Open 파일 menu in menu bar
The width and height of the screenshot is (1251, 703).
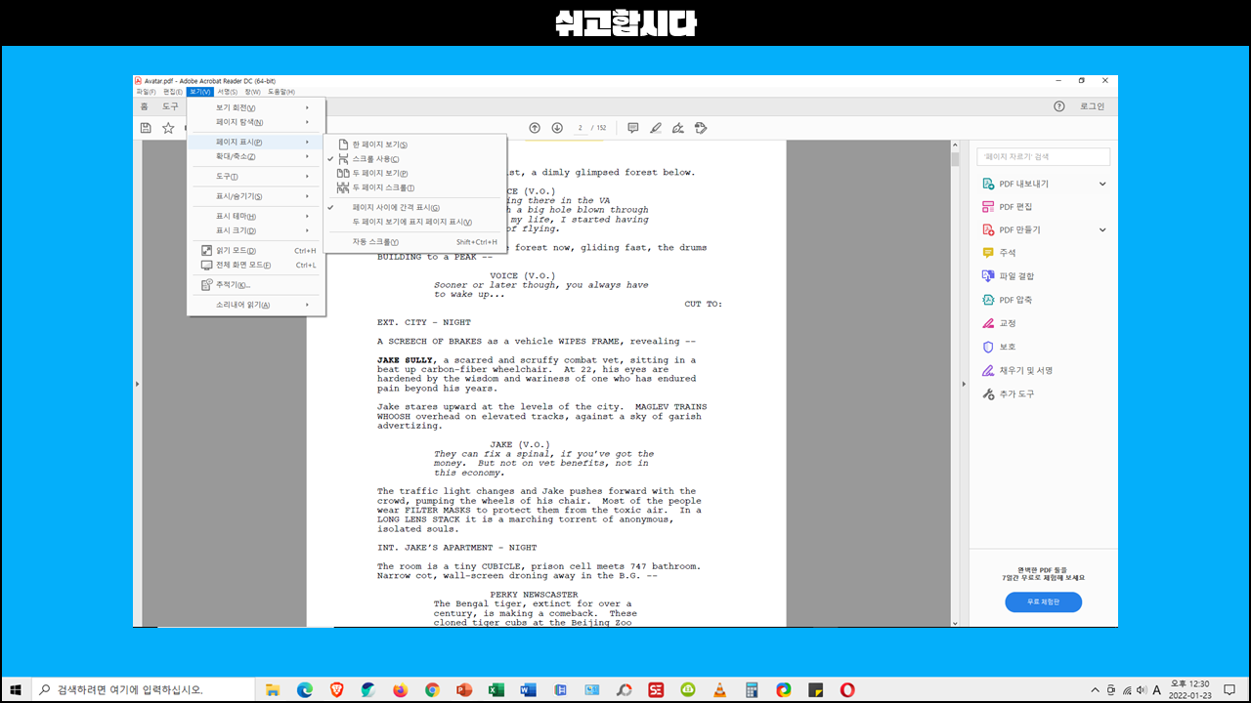(x=146, y=92)
